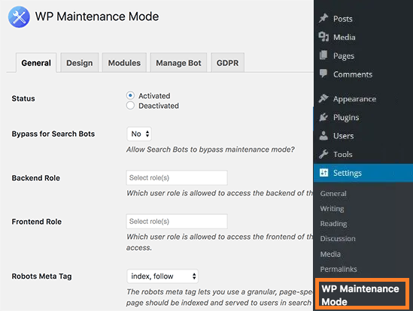Click the Backend Role select field
The height and width of the screenshot is (311, 413).
point(177,177)
